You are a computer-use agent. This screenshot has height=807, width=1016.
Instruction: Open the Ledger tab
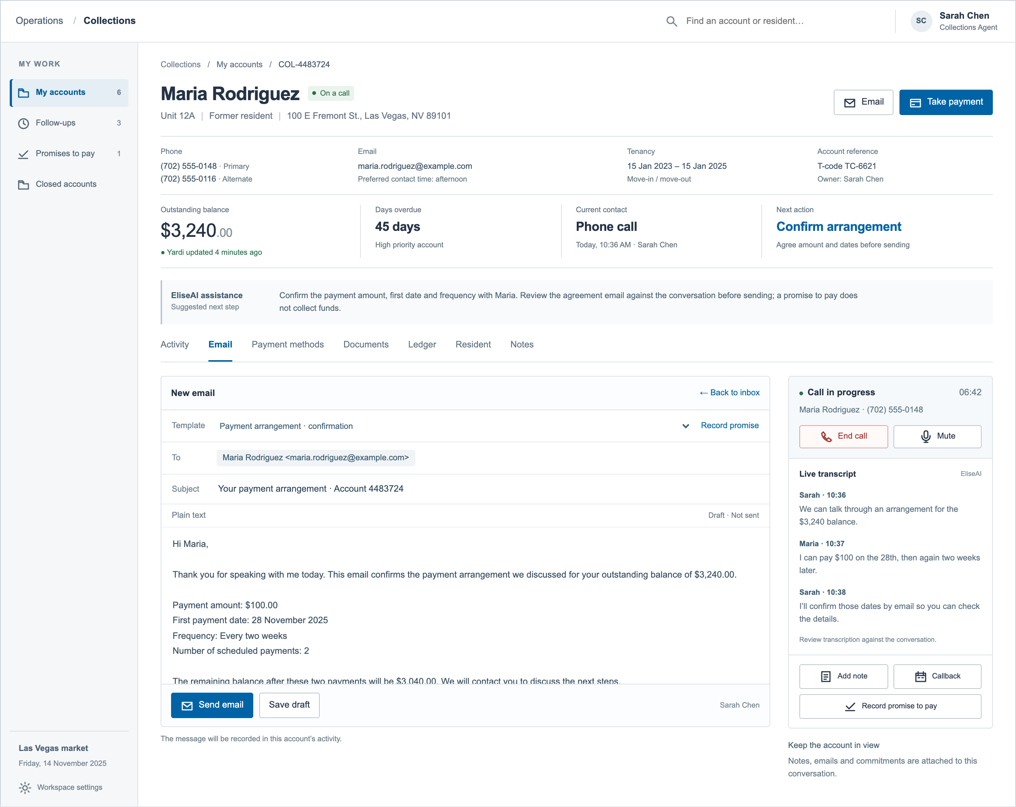click(x=422, y=344)
